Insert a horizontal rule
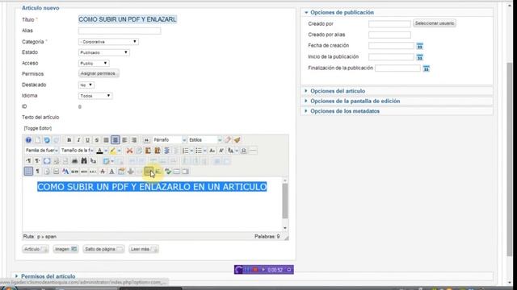 253,151
